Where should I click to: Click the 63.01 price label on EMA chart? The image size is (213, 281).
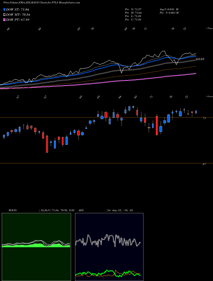coord(200,59)
